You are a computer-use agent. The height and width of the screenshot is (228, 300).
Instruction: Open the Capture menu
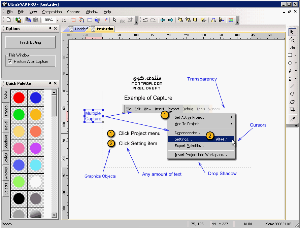coord(74,12)
